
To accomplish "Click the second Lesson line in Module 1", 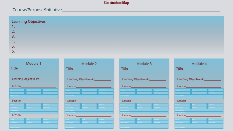I will (x=34, y=101).
